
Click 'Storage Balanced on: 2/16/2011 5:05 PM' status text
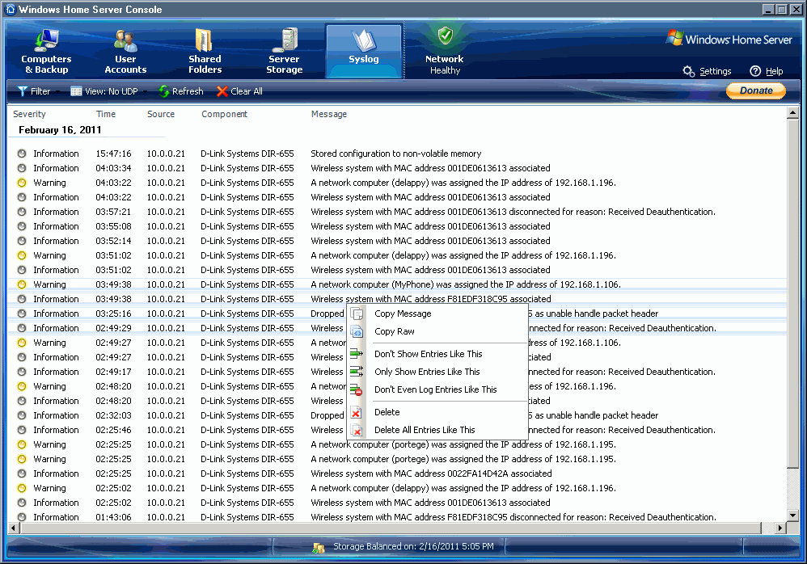(413, 546)
